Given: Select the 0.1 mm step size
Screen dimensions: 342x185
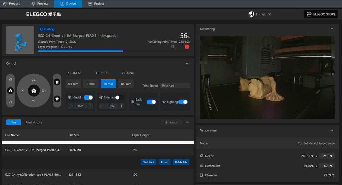Looking at the screenshot, I should click(x=73, y=84).
